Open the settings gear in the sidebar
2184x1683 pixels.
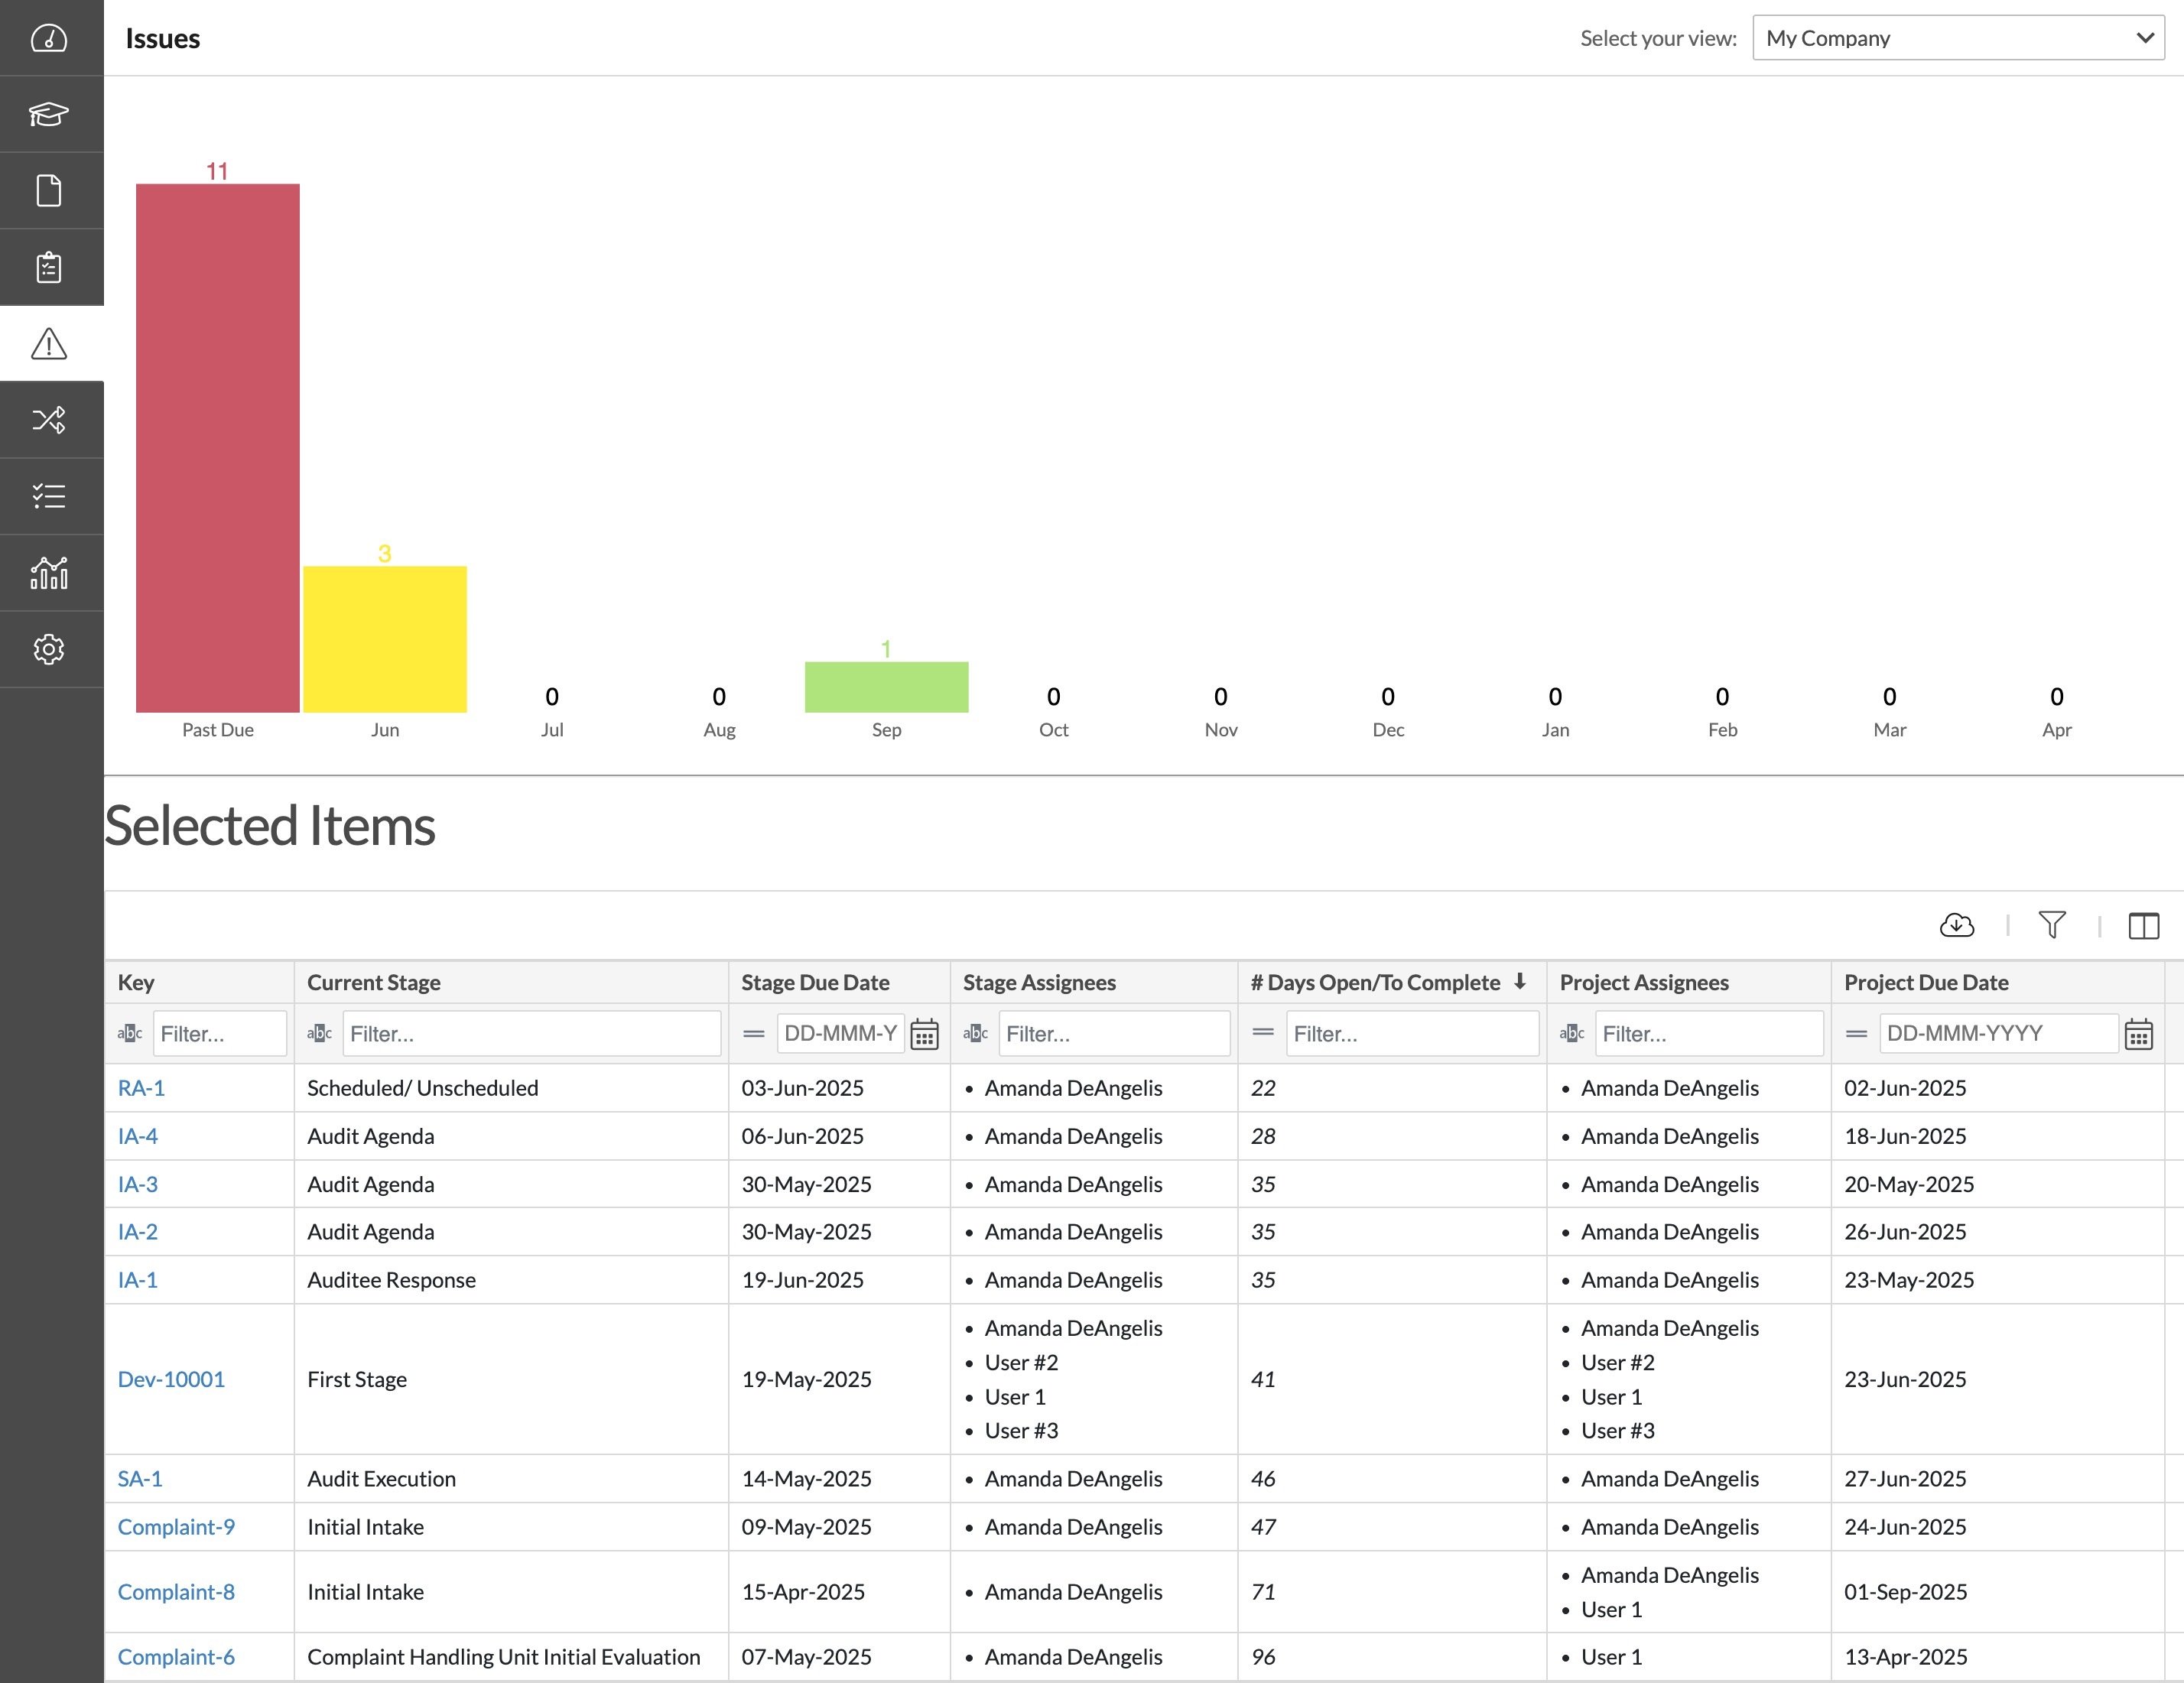click(50, 649)
